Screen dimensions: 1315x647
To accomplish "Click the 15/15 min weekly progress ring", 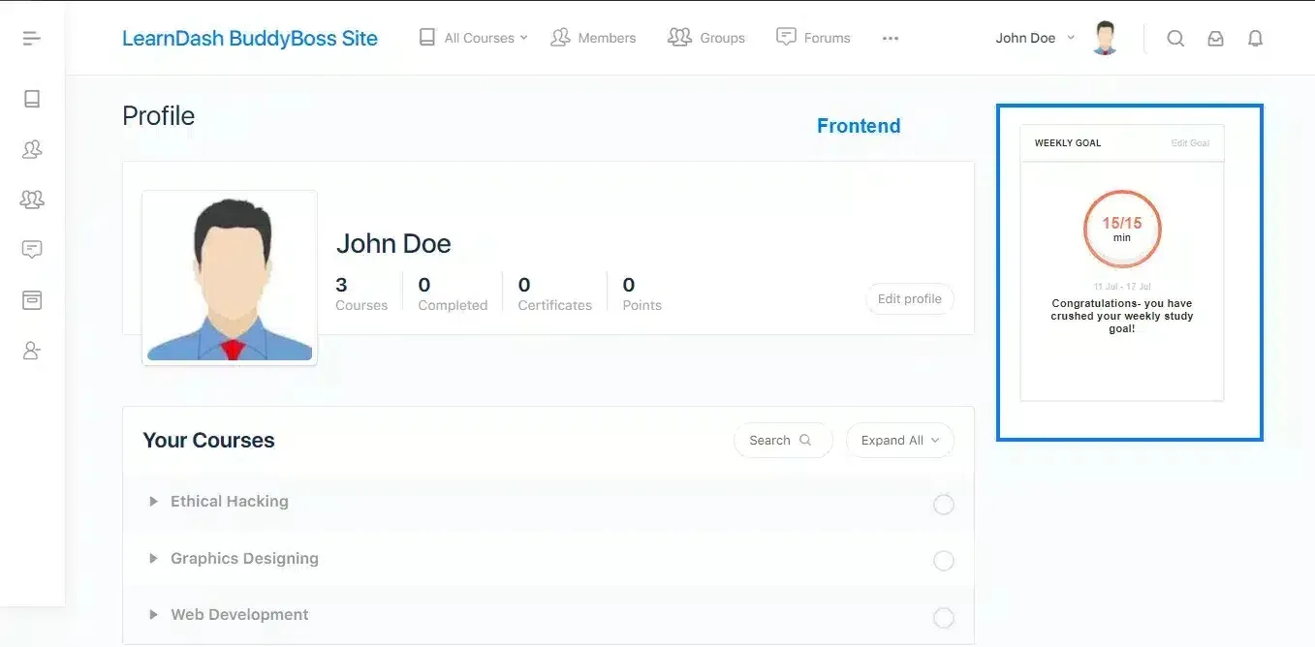I will (x=1121, y=229).
